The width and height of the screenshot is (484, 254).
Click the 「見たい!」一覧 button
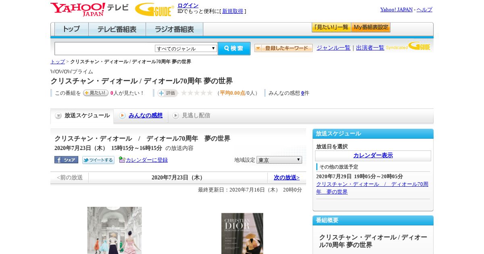point(331,27)
